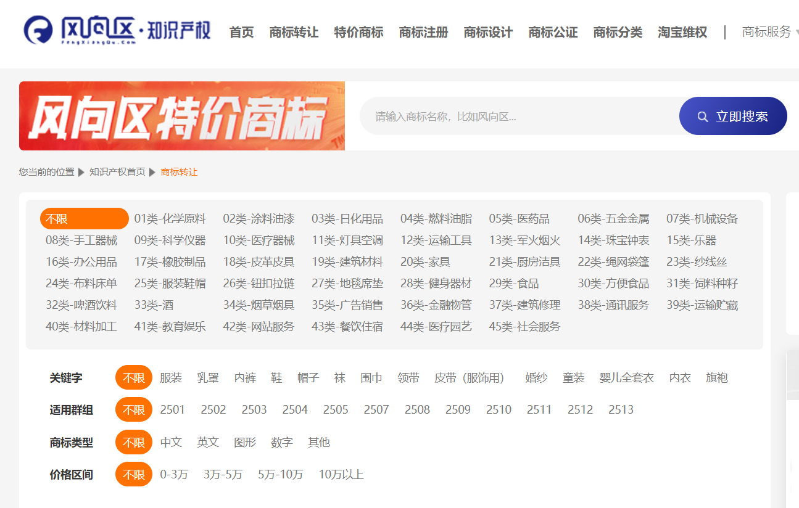Choose category 05类-医药品
Viewport: 799px width, 508px height.
pos(519,219)
